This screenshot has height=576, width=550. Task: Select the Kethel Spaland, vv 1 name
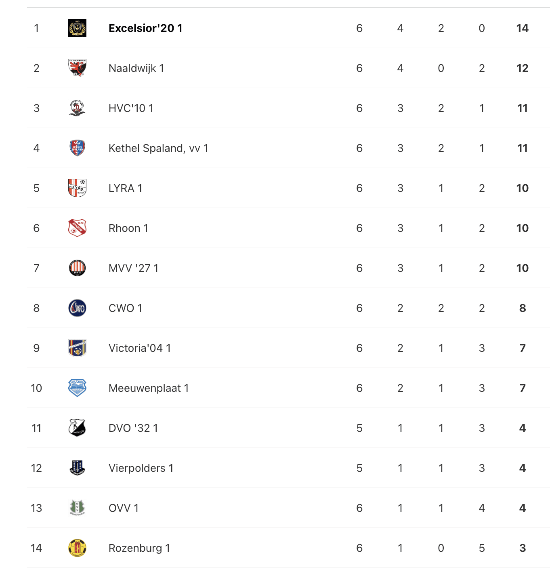point(158,148)
